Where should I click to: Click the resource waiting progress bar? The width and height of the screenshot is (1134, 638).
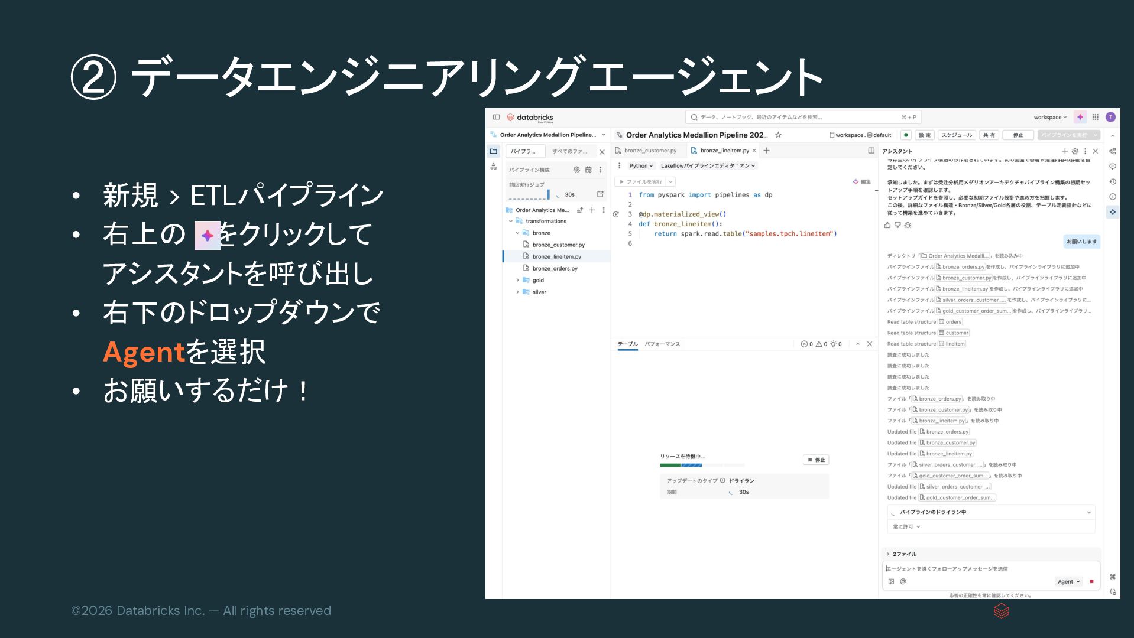[702, 466]
